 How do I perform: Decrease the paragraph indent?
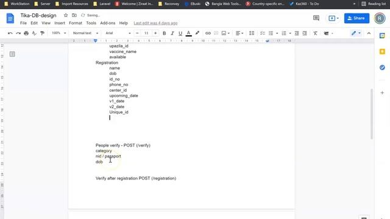[x=297, y=33]
